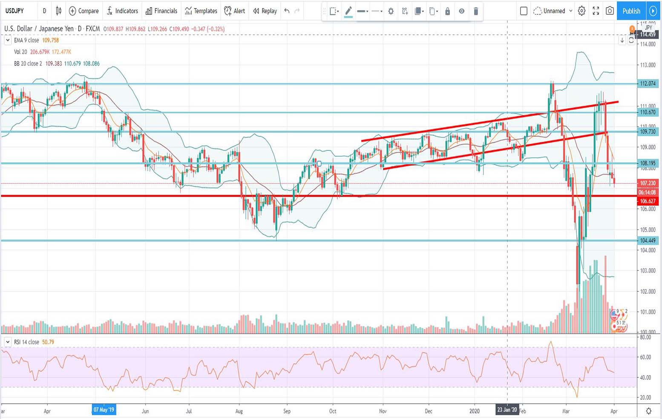Add alert on drawing from floating toolbar
Screen dimensions: 662x419
tap(405, 11)
